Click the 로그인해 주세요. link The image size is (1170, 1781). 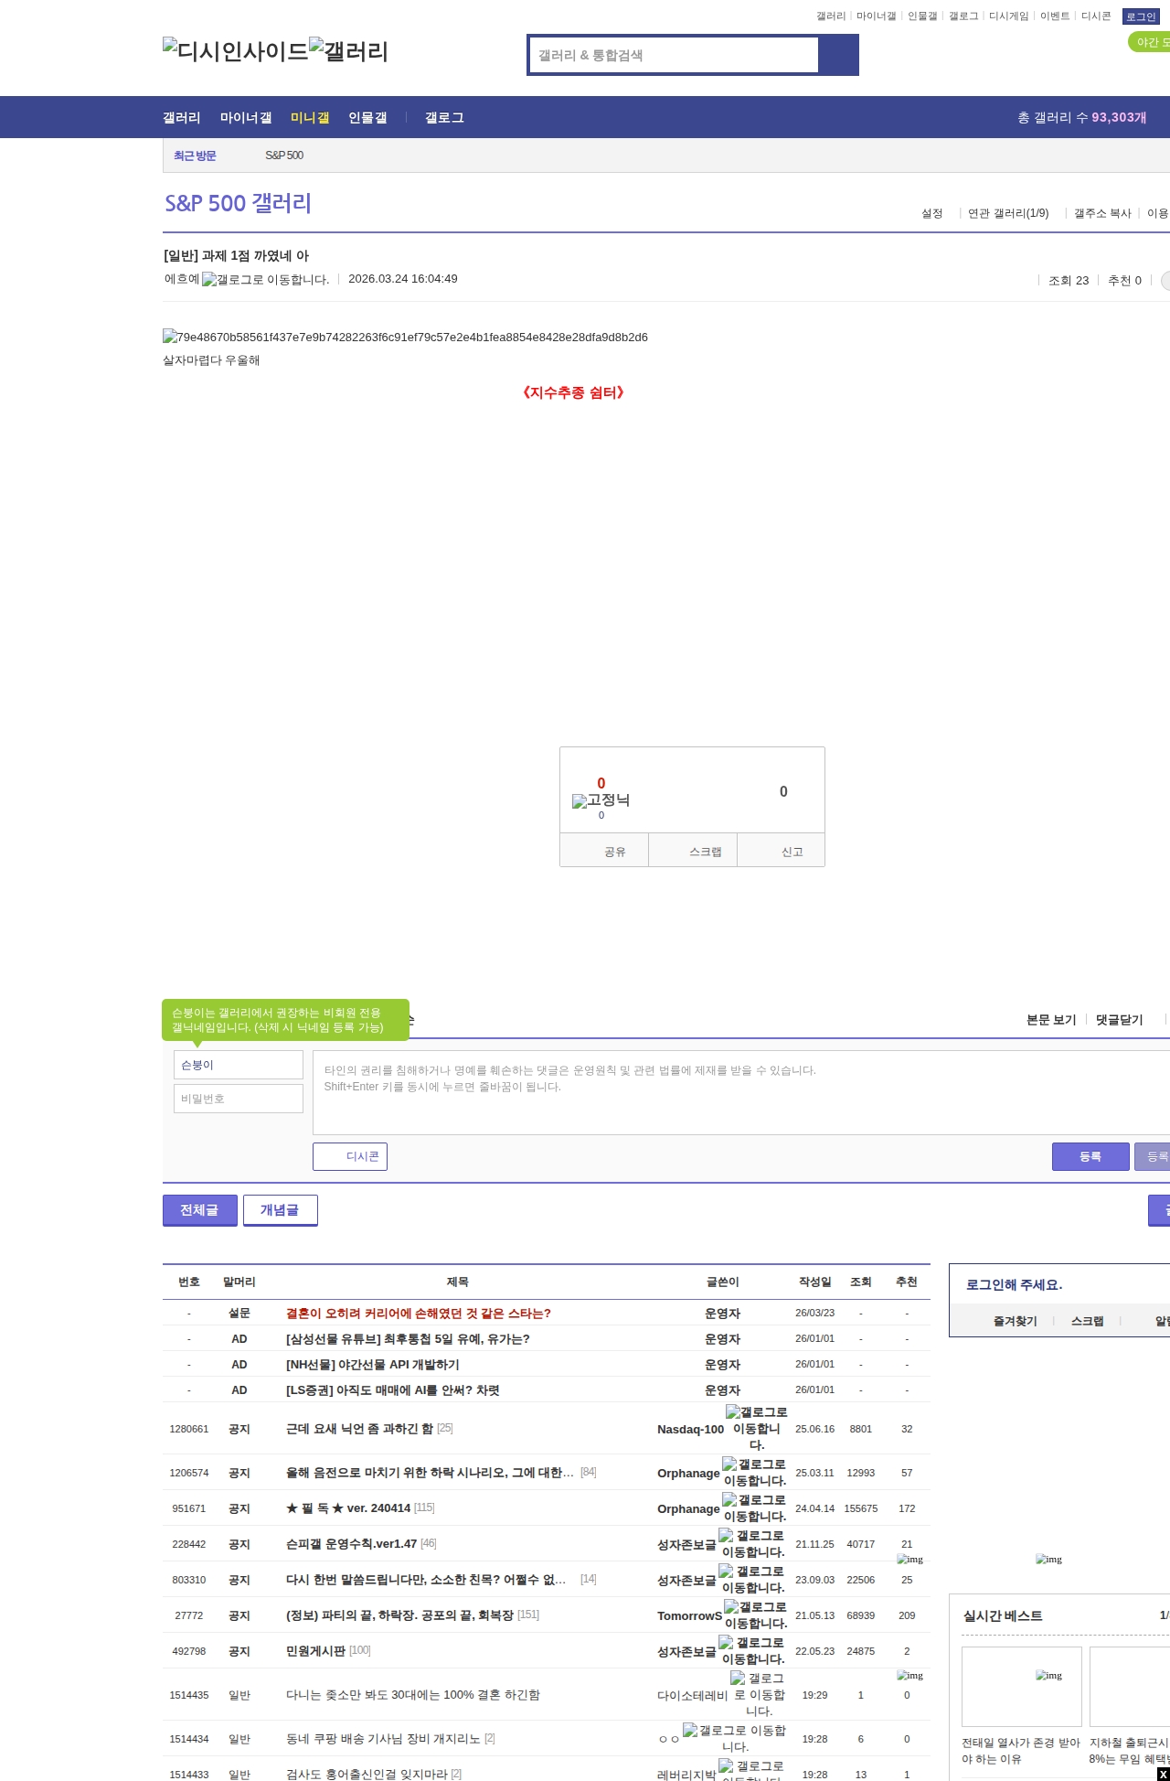point(1014,1285)
